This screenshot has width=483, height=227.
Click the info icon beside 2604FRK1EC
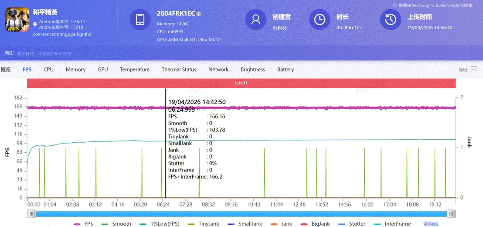point(199,14)
